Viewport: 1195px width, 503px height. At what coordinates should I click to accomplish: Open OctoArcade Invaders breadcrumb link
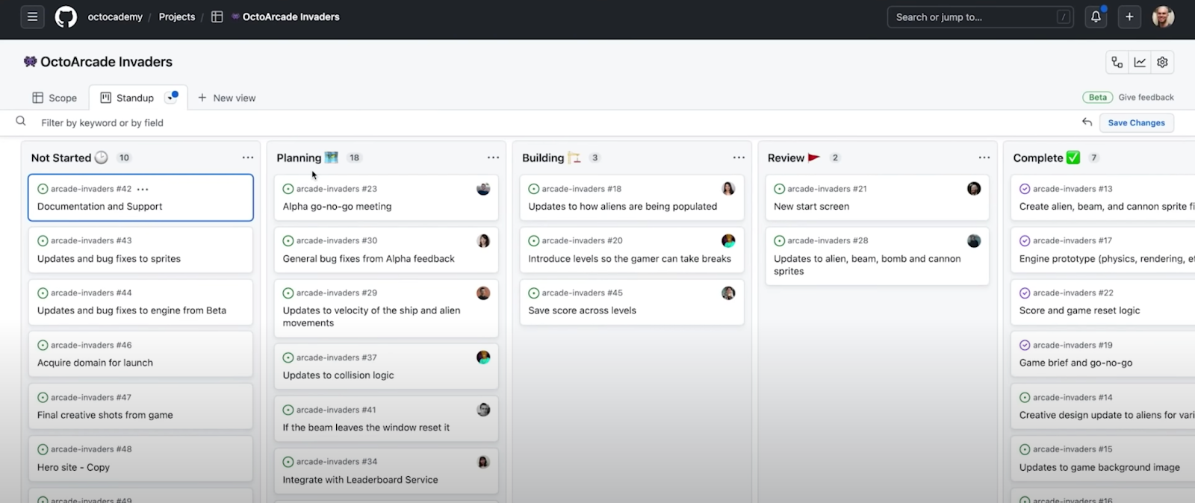(285, 16)
